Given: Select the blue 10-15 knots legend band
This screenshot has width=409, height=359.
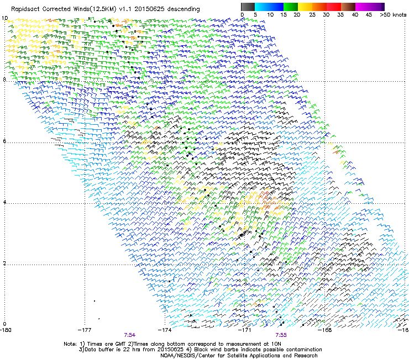Looking at the screenshot, I should [x=276, y=7].
